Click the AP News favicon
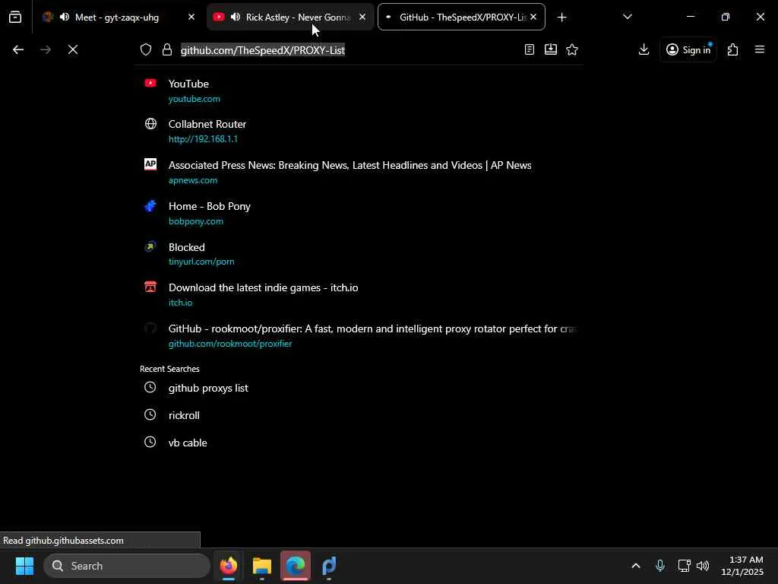Screen dimensions: 778x584 click(150, 164)
